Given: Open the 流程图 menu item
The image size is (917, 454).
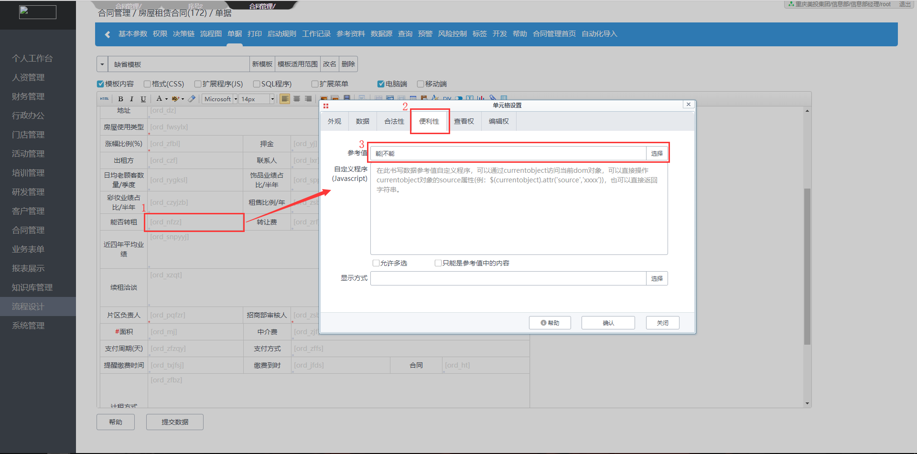Looking at the screenshot, I should [211, 34].
